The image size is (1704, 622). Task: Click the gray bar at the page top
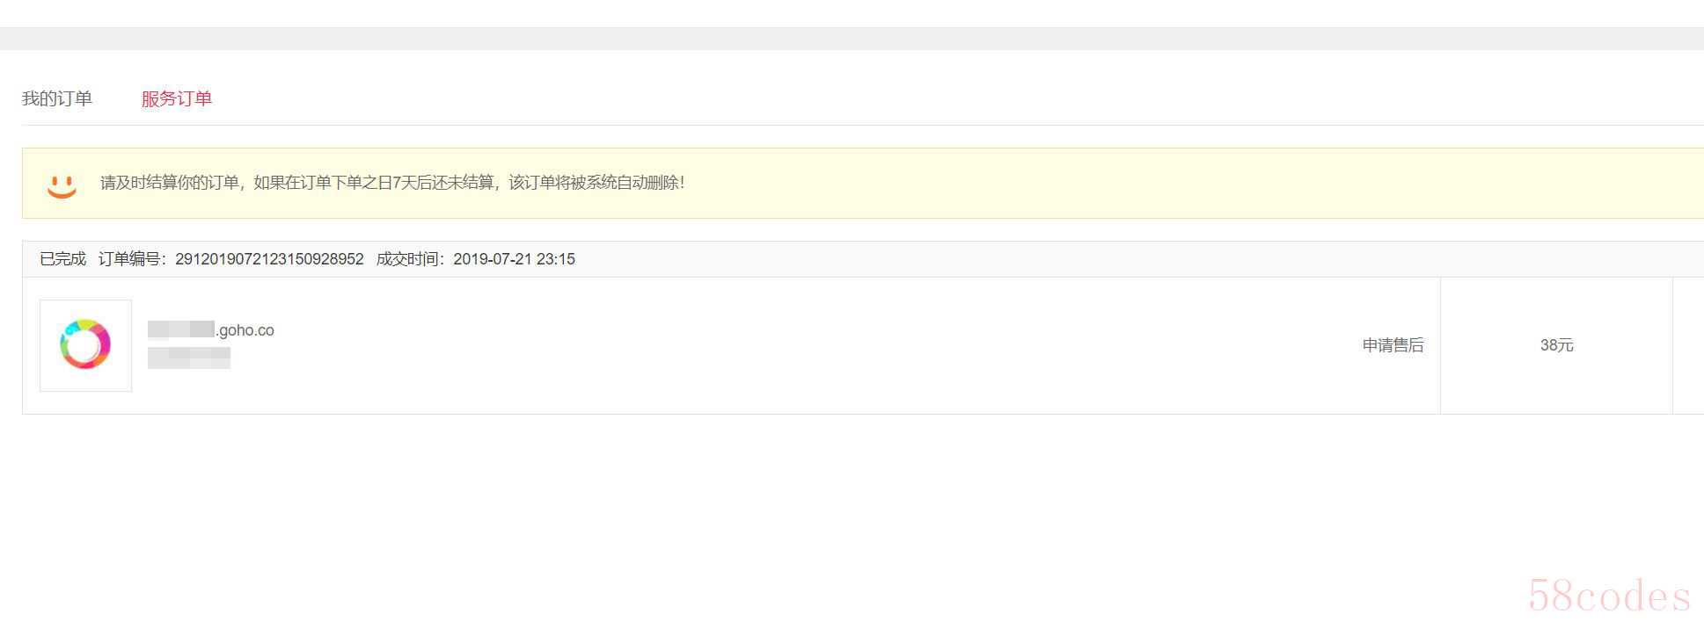click(x=852, y=39)
